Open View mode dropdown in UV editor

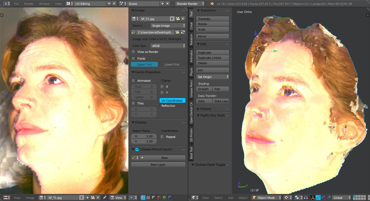point(118,197)
